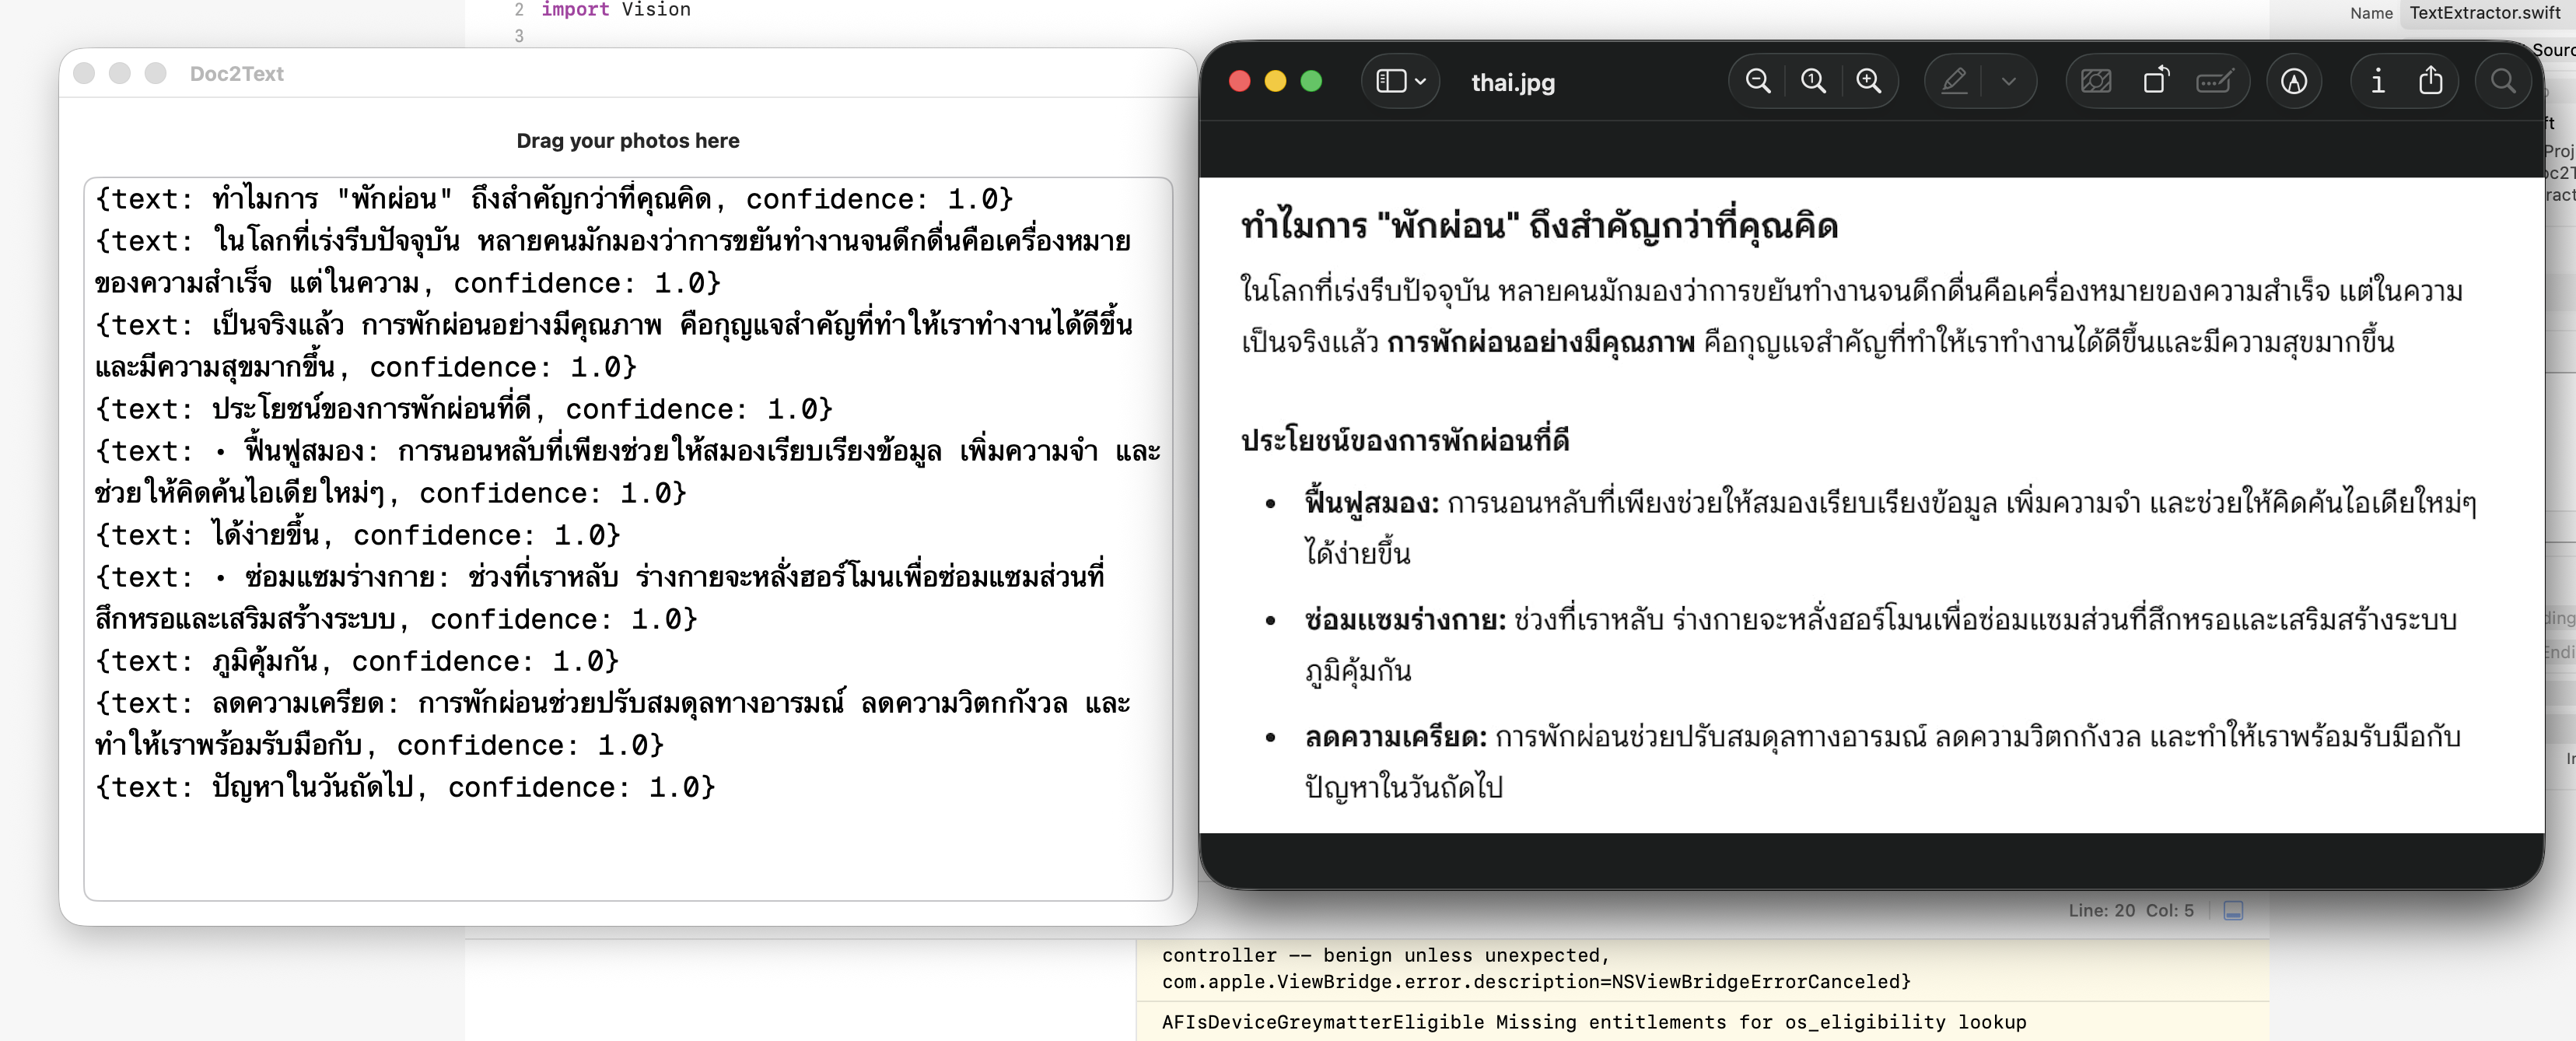Zoom out in the Preview toolbar
The width and height of the screenshot is (2576, 1041).
[x=1757, y=81]
